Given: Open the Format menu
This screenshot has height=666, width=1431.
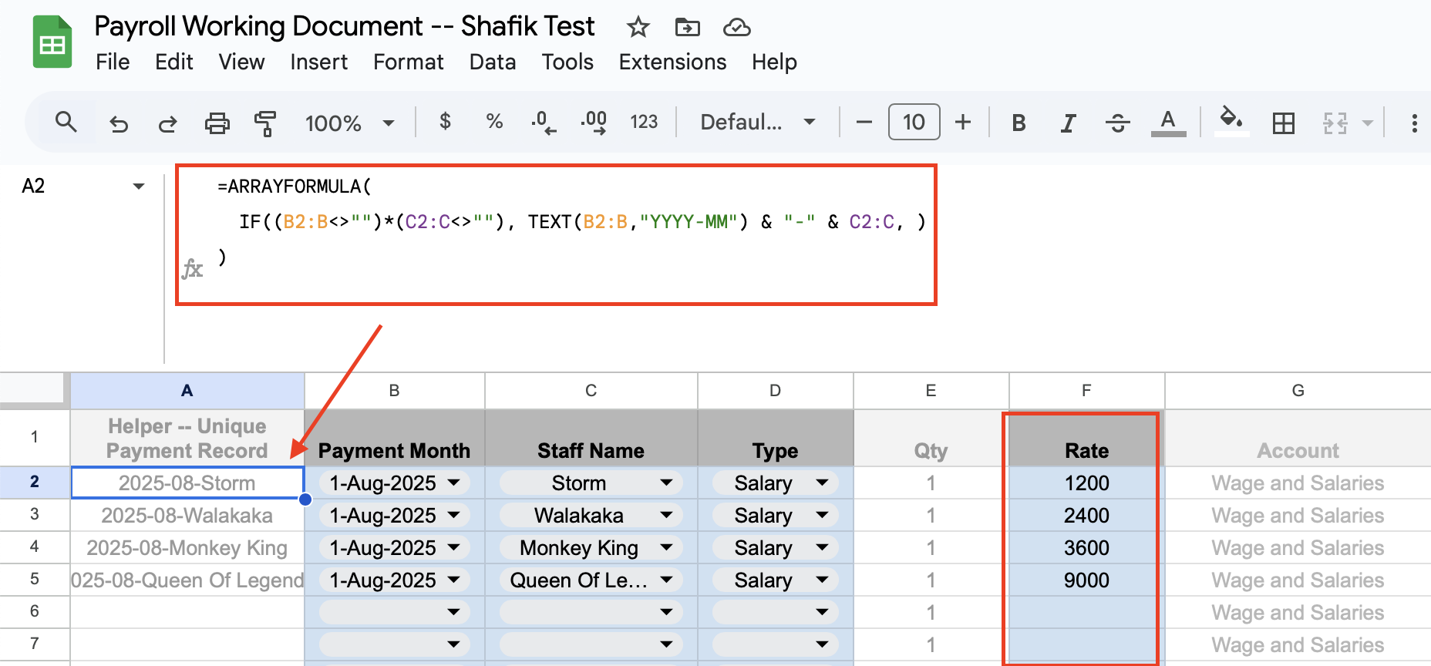Looking at the screenshot, I should pyautogui.click(x=408, y=62).
